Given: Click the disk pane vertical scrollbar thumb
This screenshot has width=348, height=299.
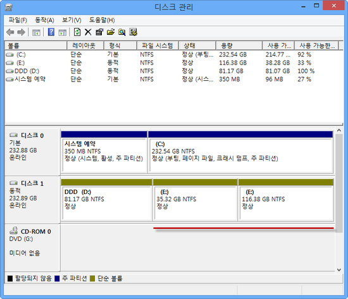Looking at the screenshot, I should click(x=339, y=183).
